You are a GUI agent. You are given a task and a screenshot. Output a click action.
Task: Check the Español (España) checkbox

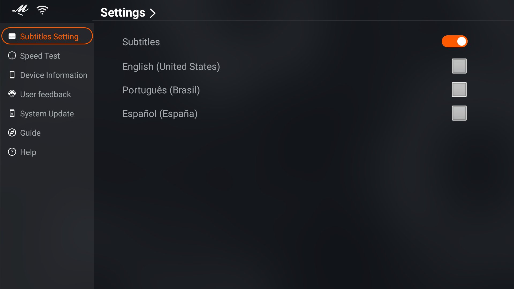[459, 113]
